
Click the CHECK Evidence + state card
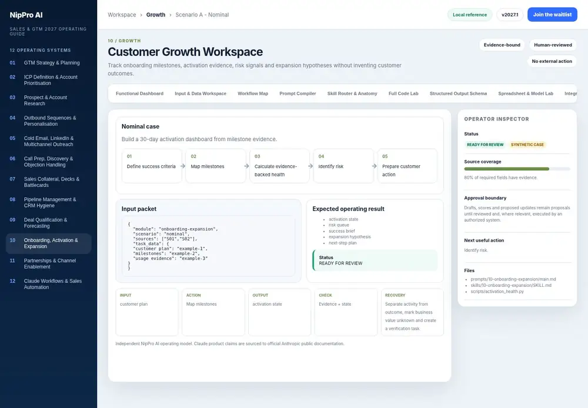(x=346, y=312)
